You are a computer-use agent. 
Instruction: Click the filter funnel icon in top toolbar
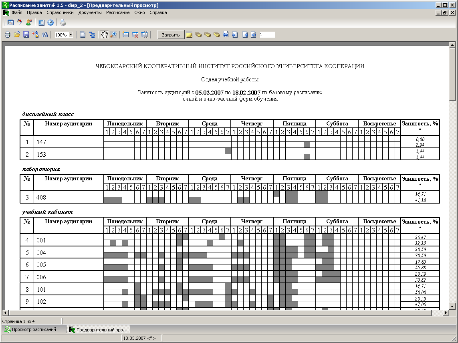pyautogui.click(x=20, y=22)
